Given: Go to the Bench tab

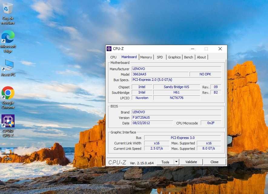Looking at the screenshot, I should [x=189, y=57].
